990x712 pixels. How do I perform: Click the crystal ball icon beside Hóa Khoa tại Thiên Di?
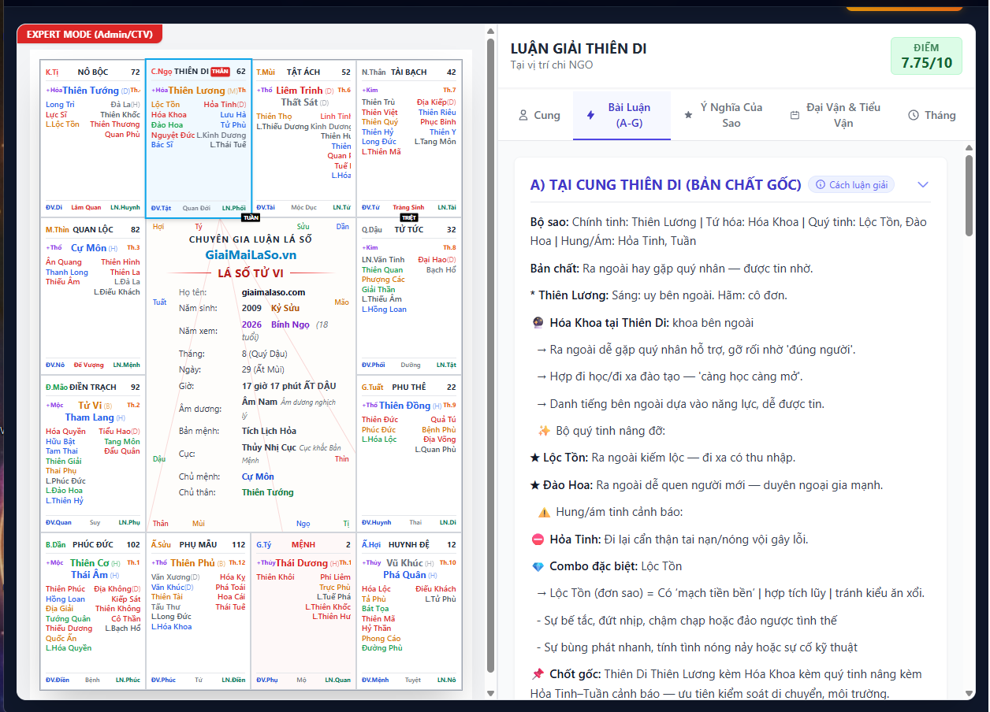click(538, 323)
